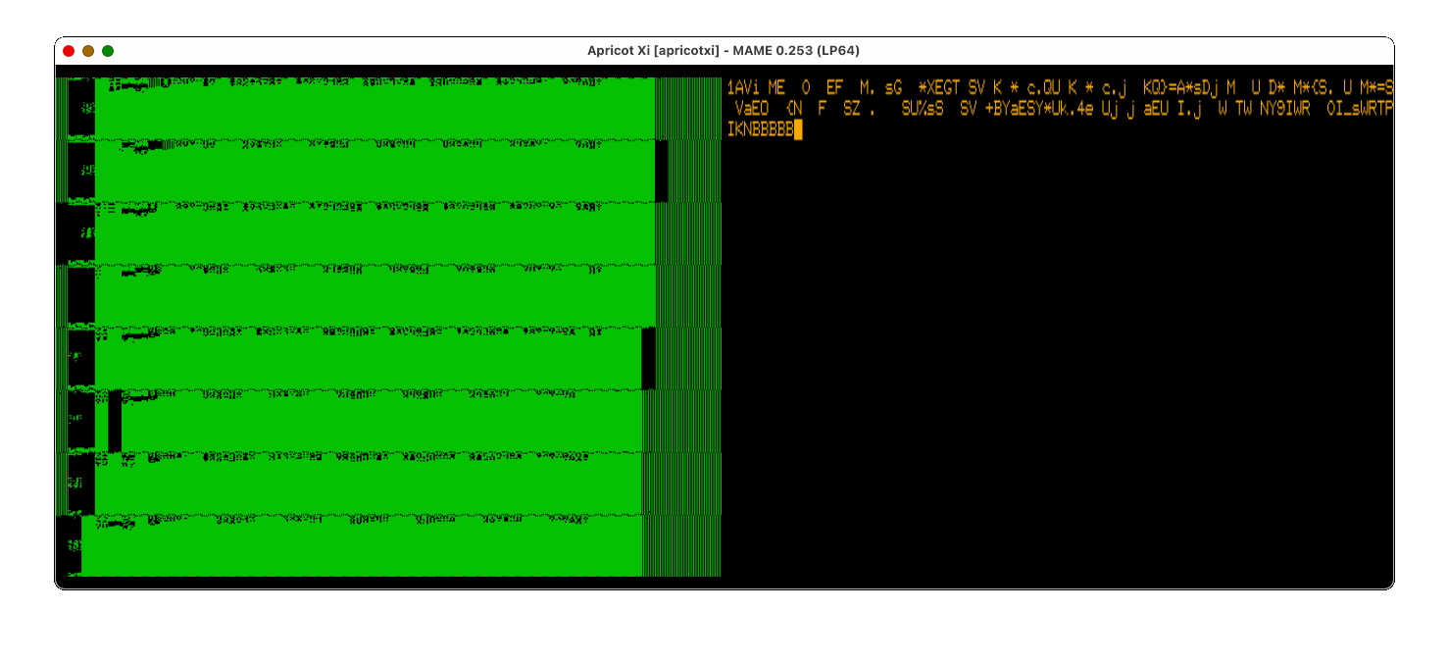The height and width of the screenshot is (662, 1449).
Task: Click black rectangle right of second green band
Action: point(661,172)
